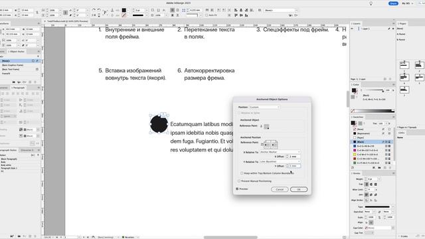This screenshot has height=239, width=425.
Task: Select [None] parent in Pages panel
Action: [400, 29]
